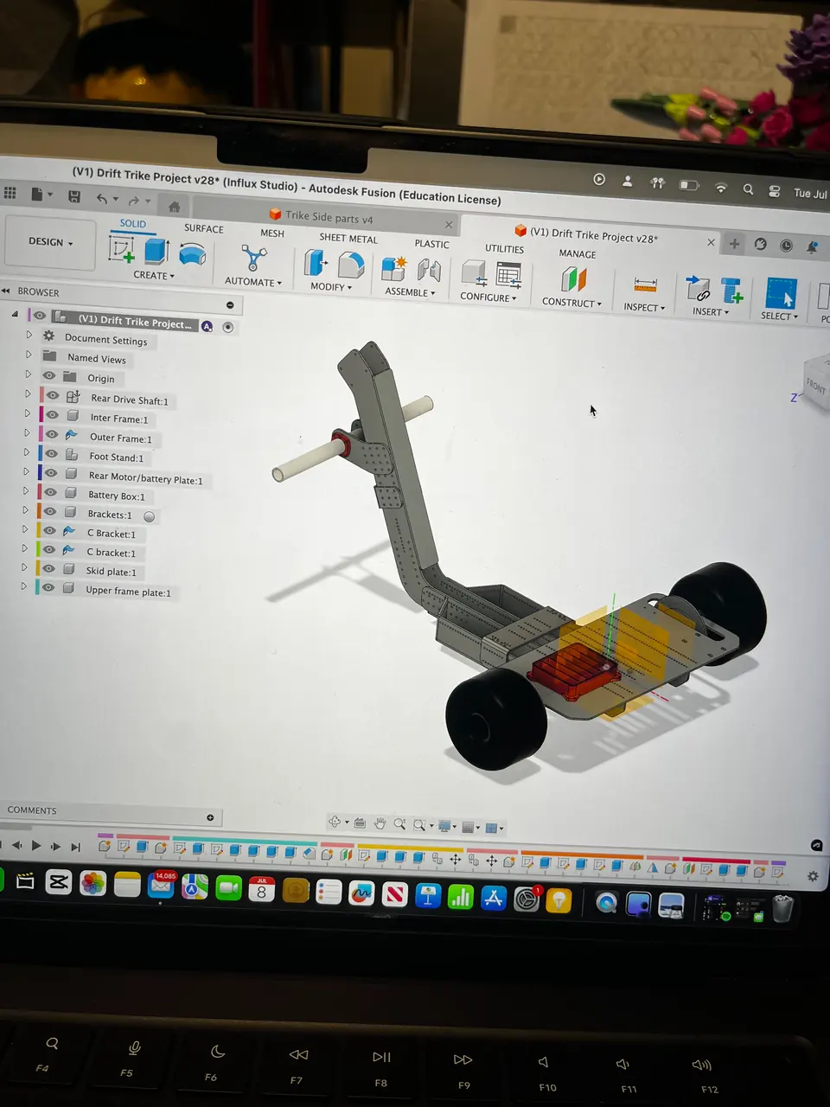Open the CREATE dropdown menu
Viewport: 830px width, 1107px height.
click(x=154, y=276)
